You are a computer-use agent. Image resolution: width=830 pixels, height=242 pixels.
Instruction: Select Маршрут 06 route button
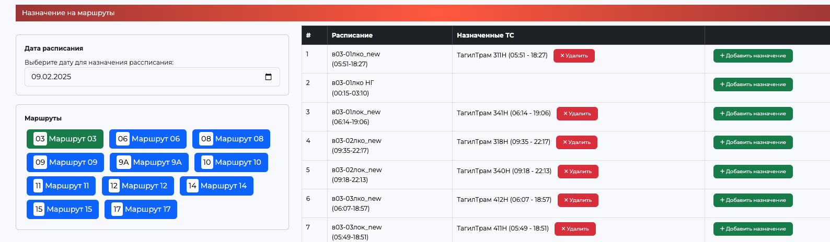[x=148, y=139]
